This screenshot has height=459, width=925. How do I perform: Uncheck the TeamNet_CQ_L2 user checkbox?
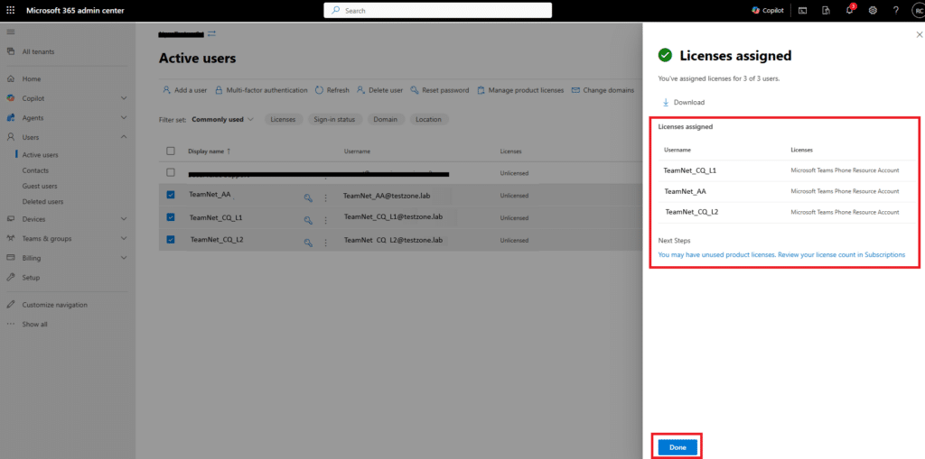(x=171, y=240)
